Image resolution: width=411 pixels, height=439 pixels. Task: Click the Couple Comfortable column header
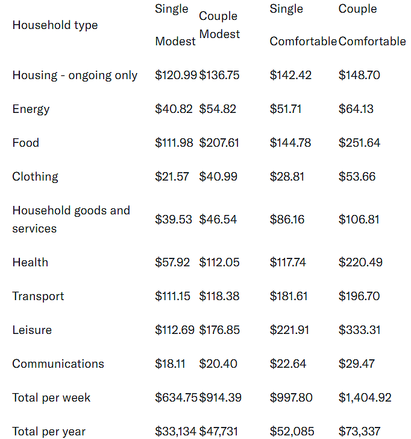(x=372, y=25)
